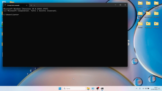The width and height of the screenshot is (162, 91).
Task: Select the video excel desktop folder
Action: click(x=148, y=25)
